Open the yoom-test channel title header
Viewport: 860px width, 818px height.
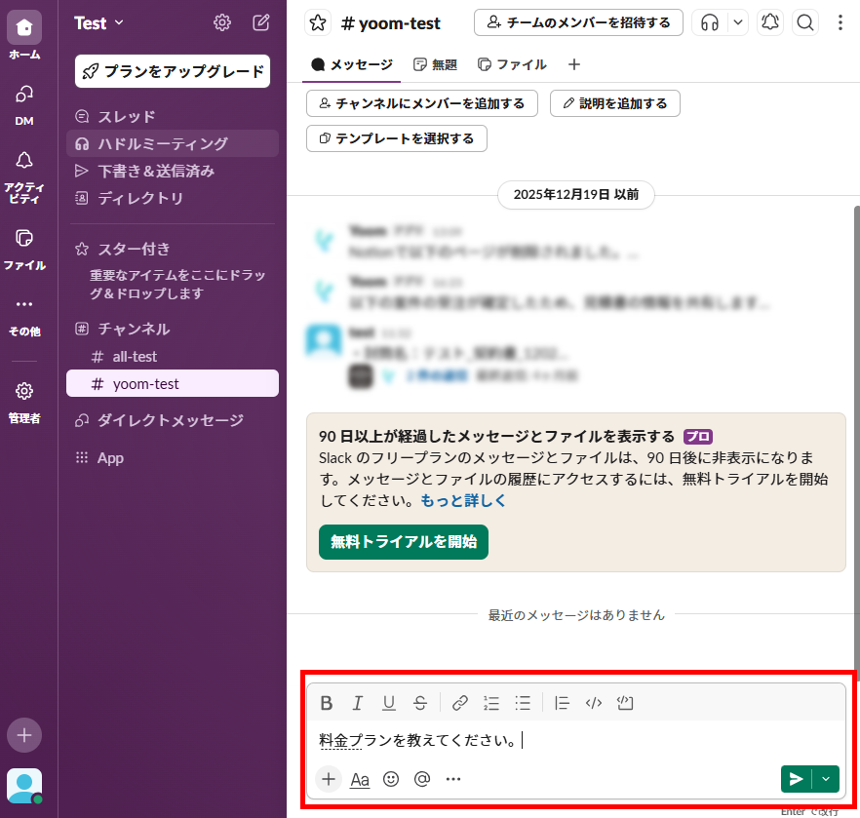tap(391, 23)
